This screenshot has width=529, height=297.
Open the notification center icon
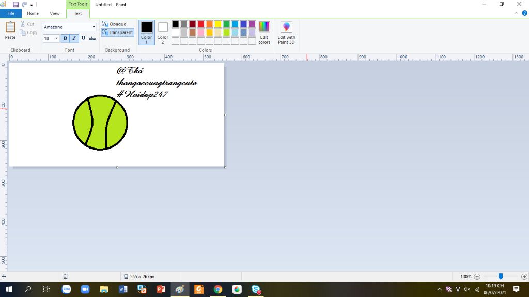pos(516,289)
